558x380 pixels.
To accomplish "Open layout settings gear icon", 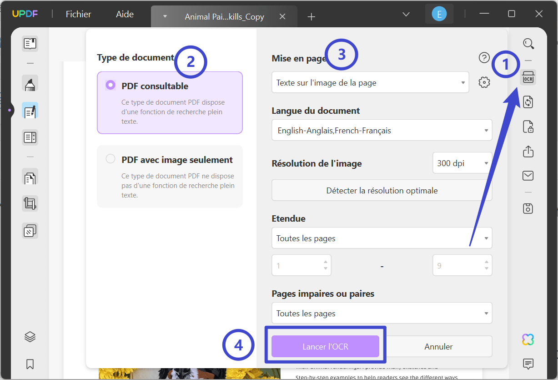I will pos(484,83).
